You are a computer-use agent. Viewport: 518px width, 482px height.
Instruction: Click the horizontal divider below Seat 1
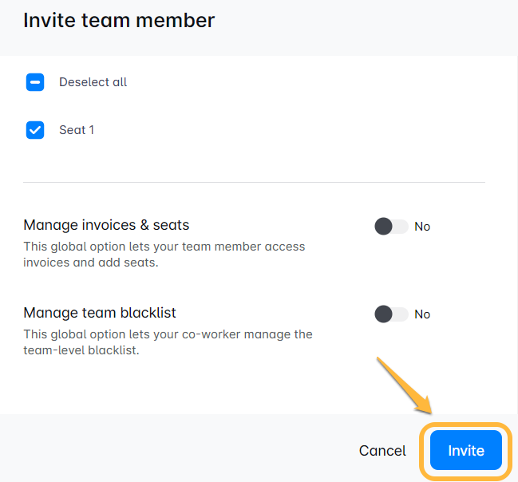point(254,183)
